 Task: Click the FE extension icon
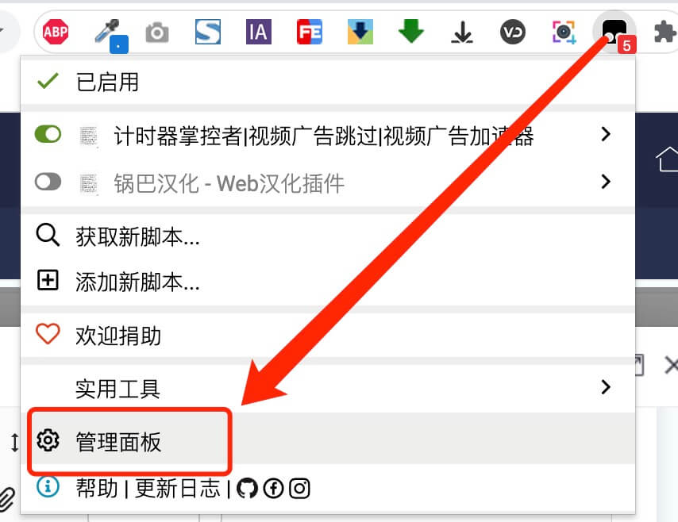[309, 32]
